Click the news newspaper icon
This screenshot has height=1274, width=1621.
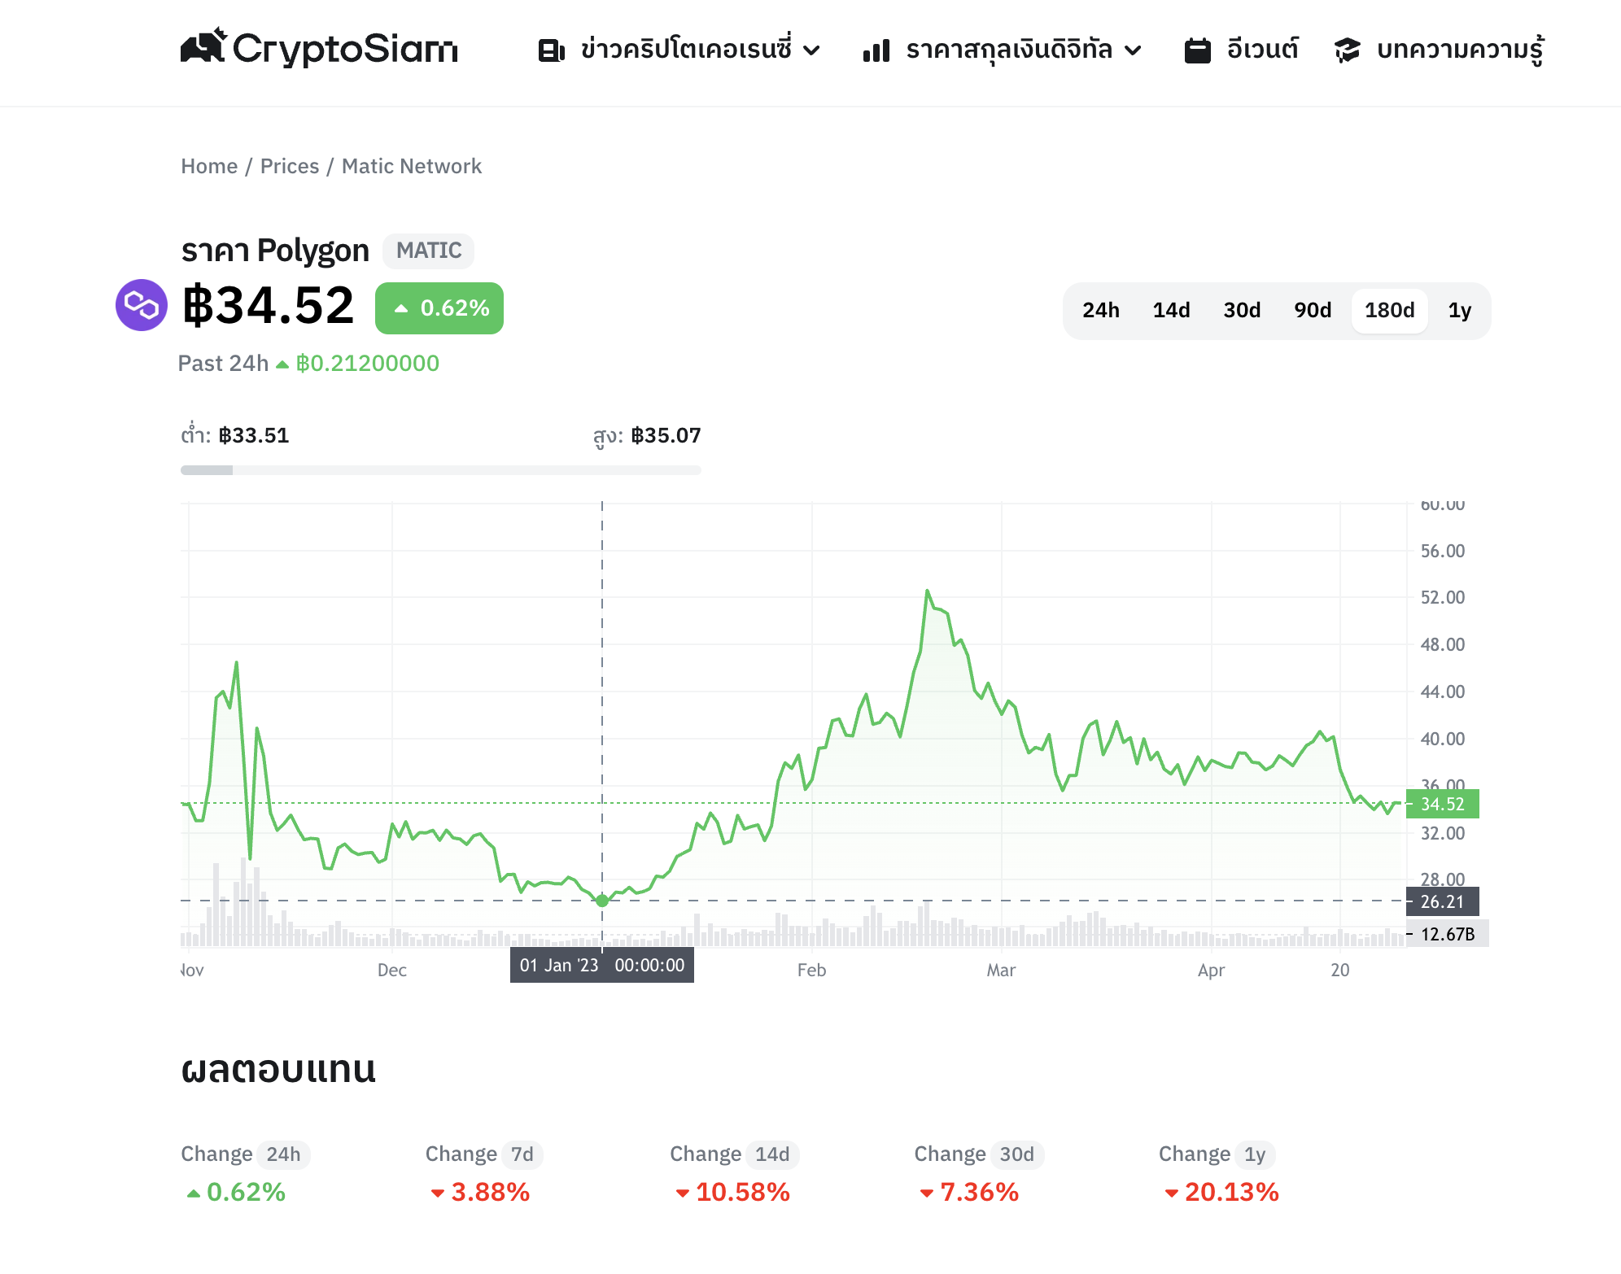551,50
